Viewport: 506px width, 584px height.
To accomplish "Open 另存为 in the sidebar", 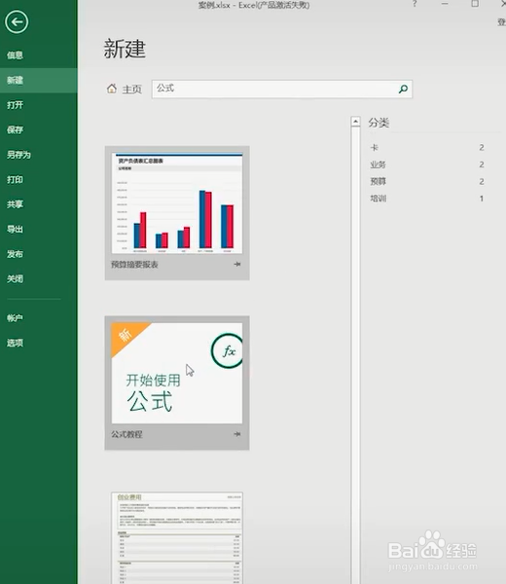I will (x=18, y=155).
